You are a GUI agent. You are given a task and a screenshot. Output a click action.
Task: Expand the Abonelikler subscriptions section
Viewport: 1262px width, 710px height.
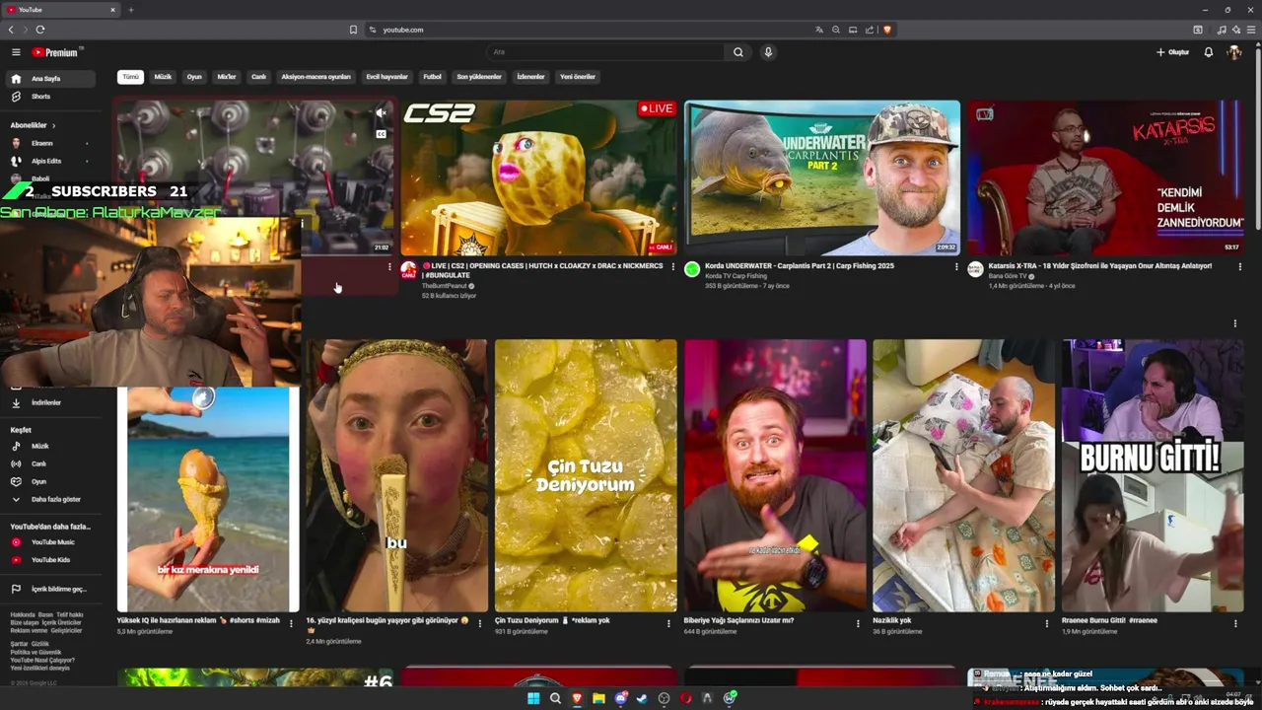[34, 125]
